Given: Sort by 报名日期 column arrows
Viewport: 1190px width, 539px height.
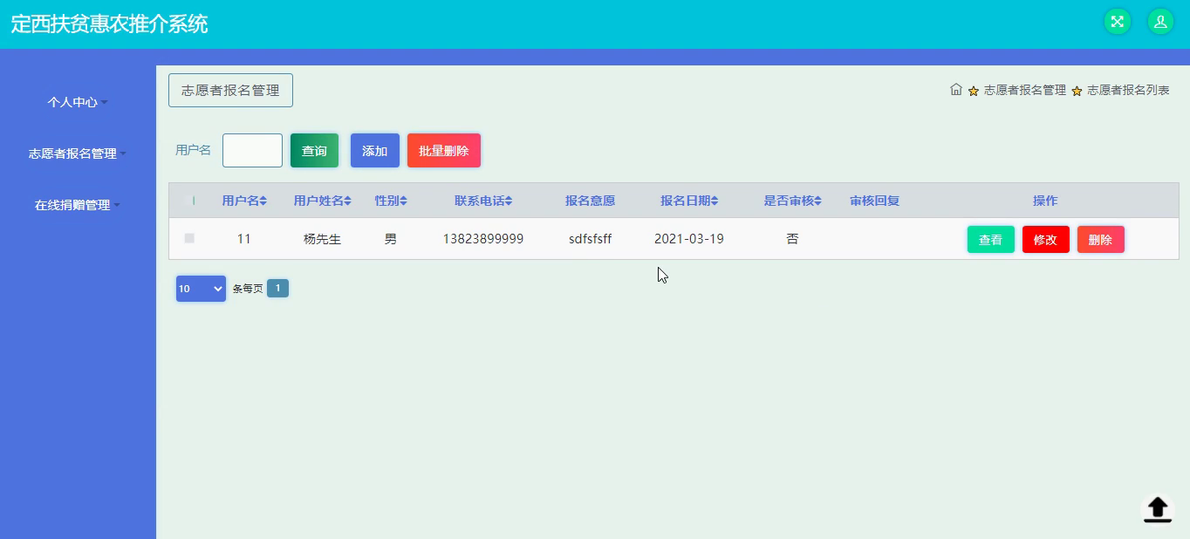Looking at the screenshot, I should (715, 201).
